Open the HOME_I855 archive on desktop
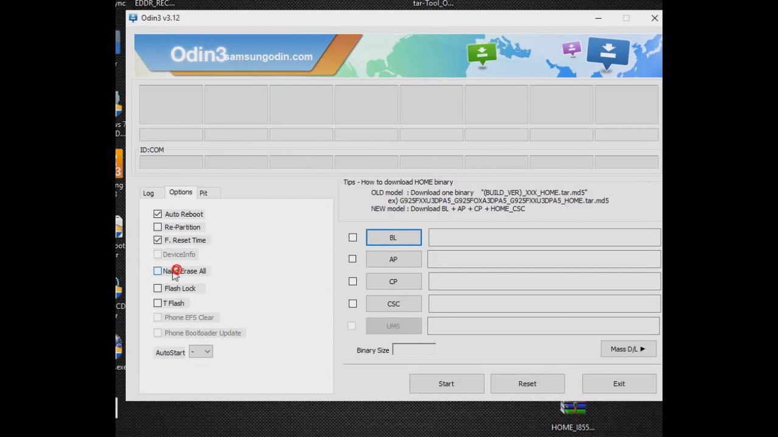The image size is (778, 437). 573,416
